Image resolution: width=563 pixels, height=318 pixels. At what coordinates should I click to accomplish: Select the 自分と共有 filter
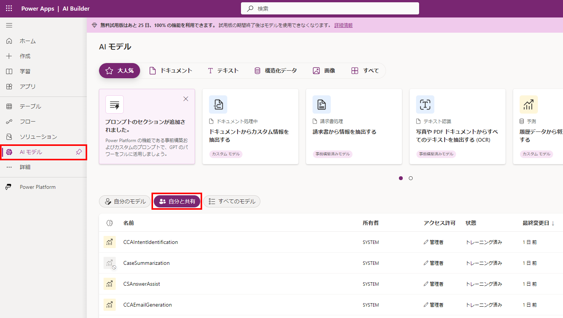(177, 201)
